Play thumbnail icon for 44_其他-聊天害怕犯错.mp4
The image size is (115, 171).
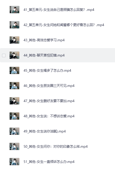point(14,55)
